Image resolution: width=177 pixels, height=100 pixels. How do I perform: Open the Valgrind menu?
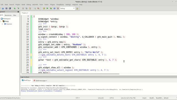tap(75, 5)
